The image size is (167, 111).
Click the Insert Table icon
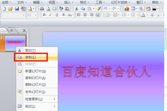pos(133,9)
